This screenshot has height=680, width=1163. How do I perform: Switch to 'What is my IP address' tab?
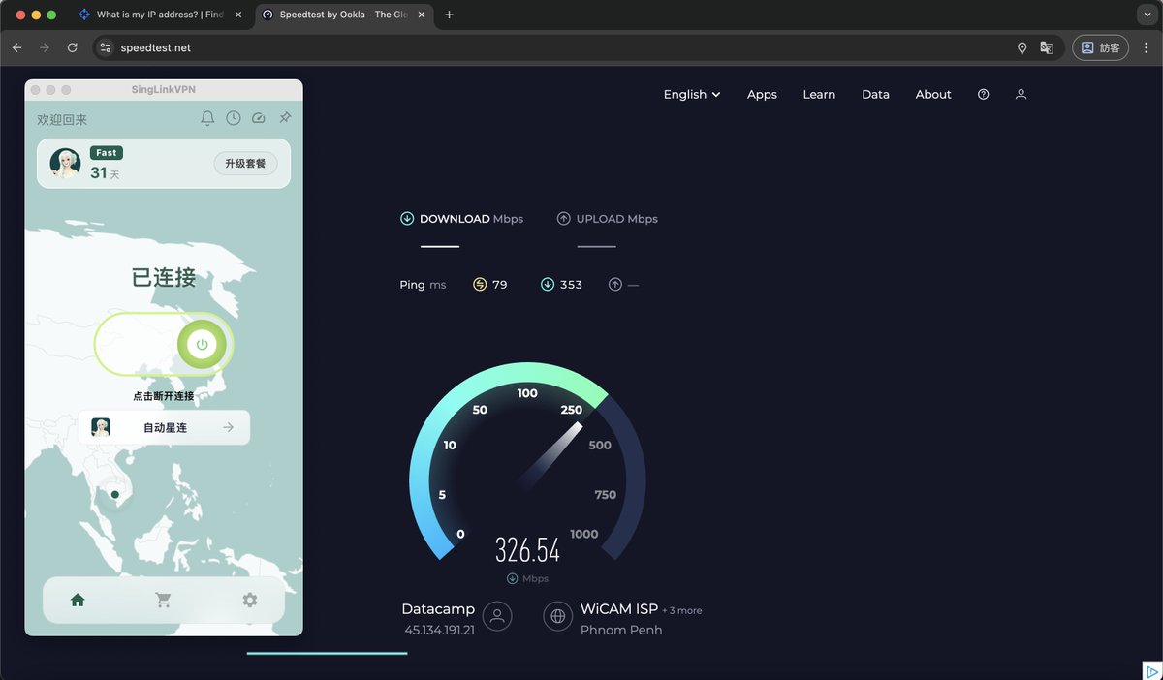(152, 15)
